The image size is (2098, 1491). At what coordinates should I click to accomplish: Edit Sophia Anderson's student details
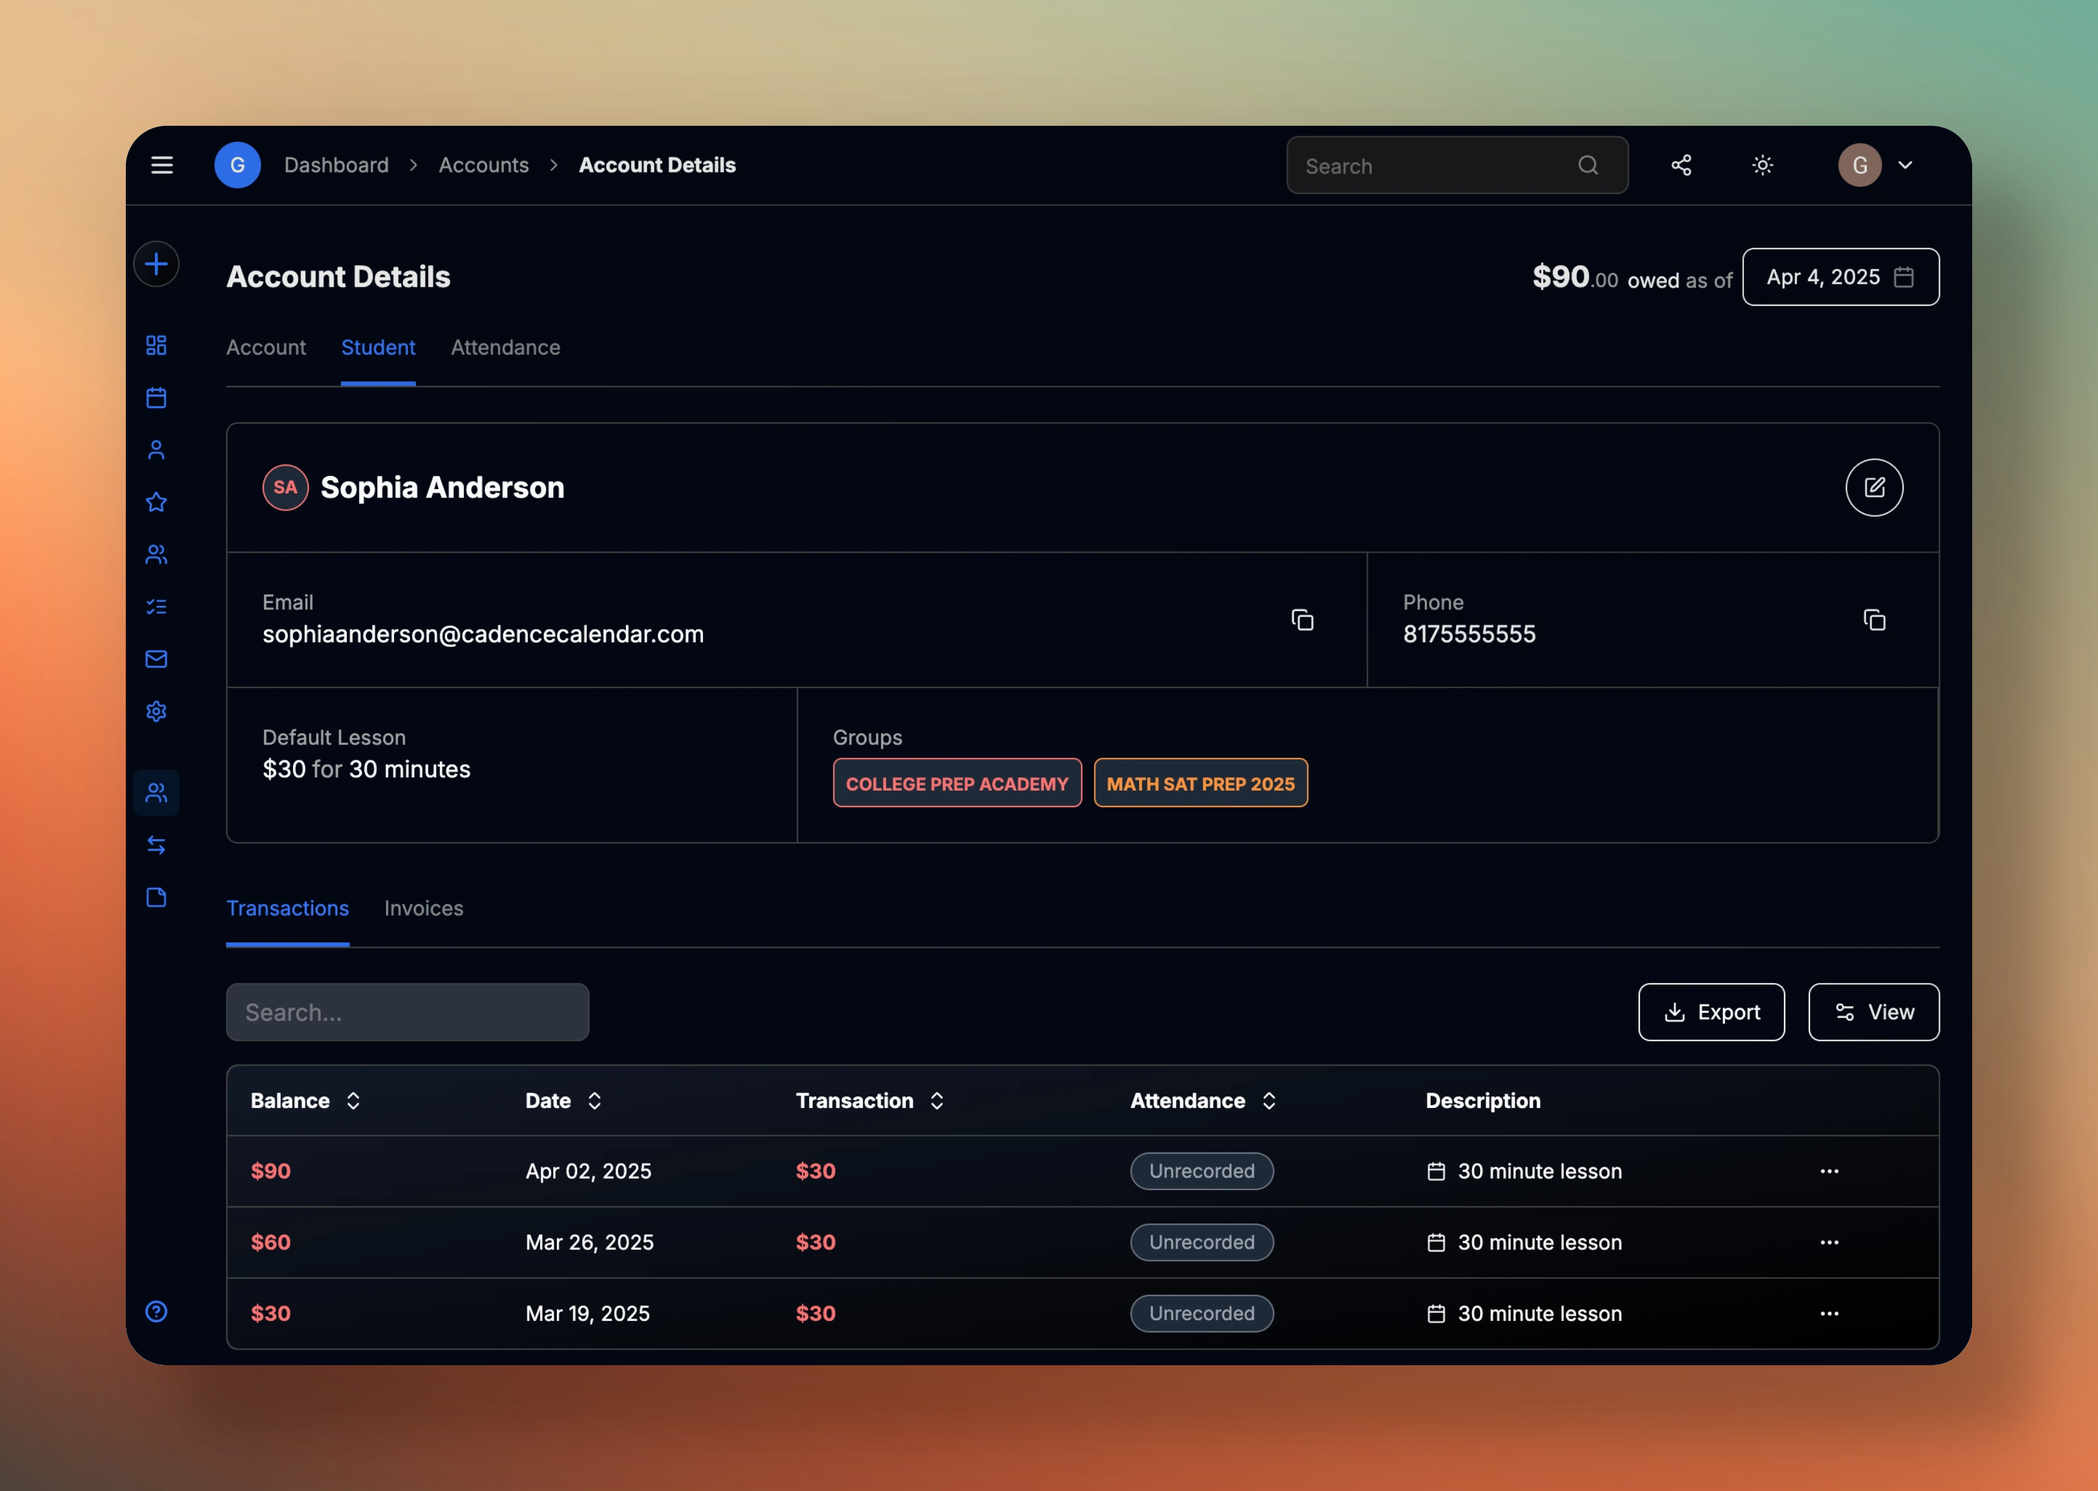click(1874, 487)
